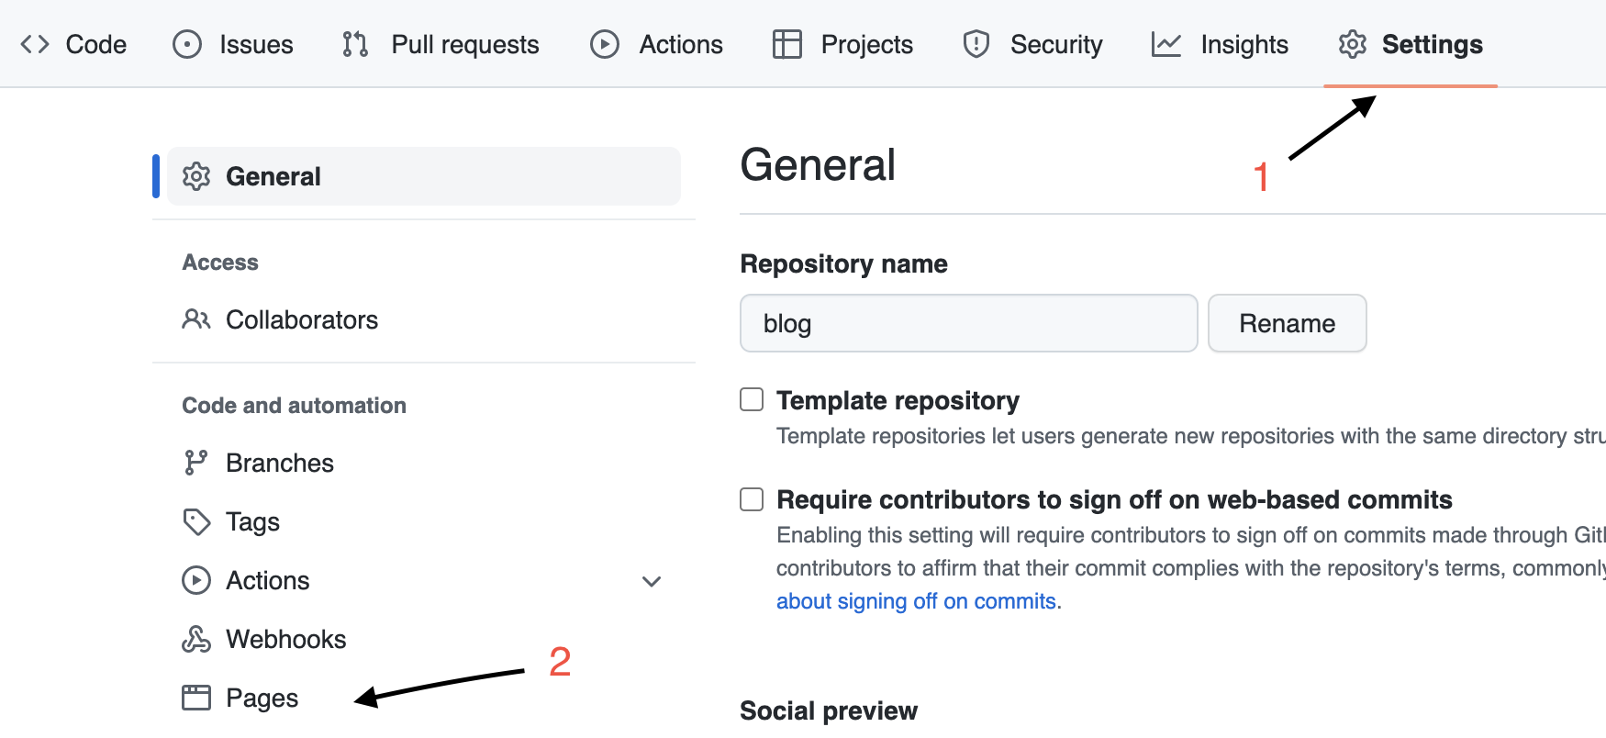
Task: Click the Projects table icon
Action: pyautogui.click(x=787, y=44)
